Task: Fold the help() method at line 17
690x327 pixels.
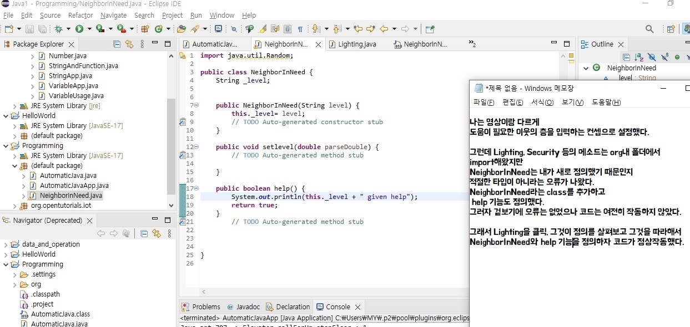Action: pos(197,188)
